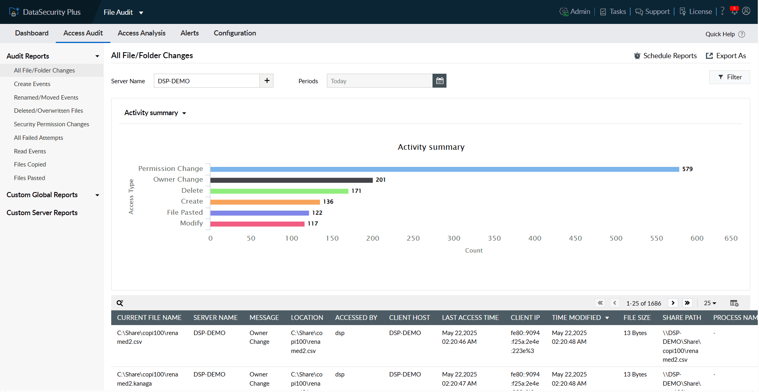Open the add/remove columns icon
The image size is (759, 392).
734,303
